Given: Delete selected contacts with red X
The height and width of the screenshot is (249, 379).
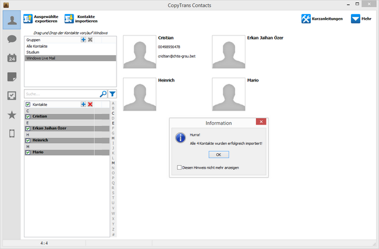Looking at the screenshot, I should (90, 104).
